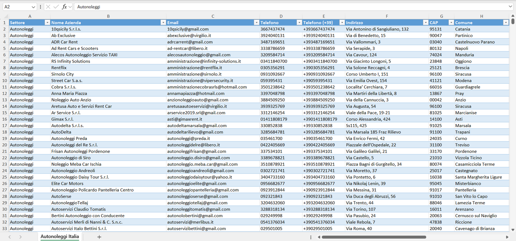
Task: Switch to the Autonoleggi Italia sheet tab
Action: 60,236
